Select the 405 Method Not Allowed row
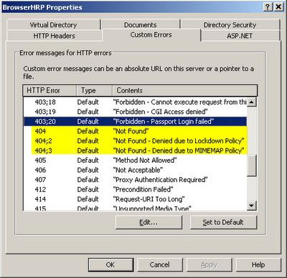Viewport: 287px width, 278px height. tap(135, 160)
